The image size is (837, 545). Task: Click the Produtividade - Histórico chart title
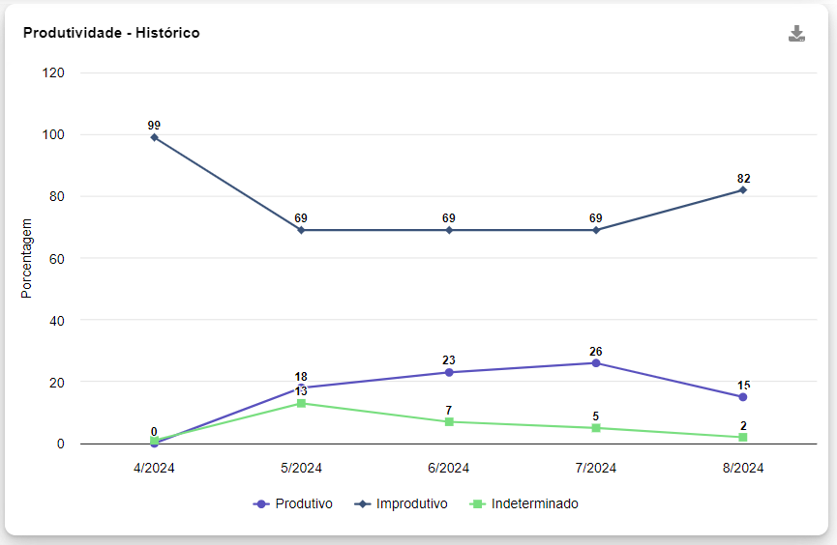(x=111, y=33)
